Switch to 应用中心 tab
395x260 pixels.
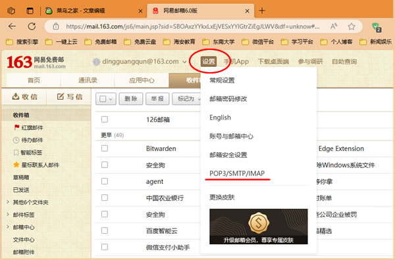coord(142,80)
